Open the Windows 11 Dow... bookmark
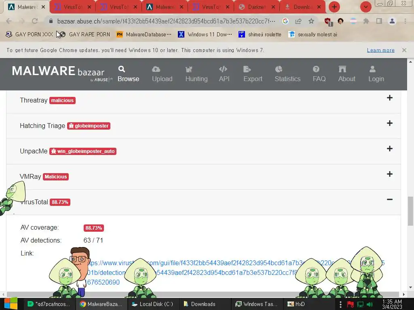 (x=205, y=34)
